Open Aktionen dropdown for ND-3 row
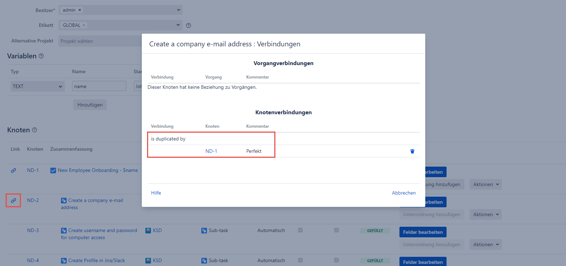566x266 pixels. [486, 244]
